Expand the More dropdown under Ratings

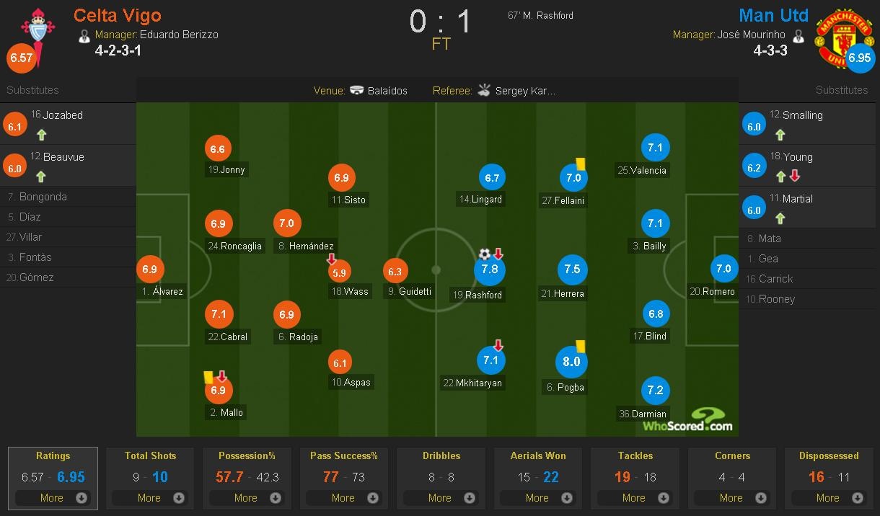pyautogui.click(x=53, y=497)
